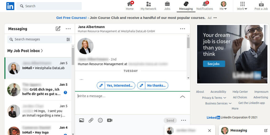Open the 'Get Free Courses!' link
Screen dimensions: 270x135
pyautogui.click(x=71, y=18)
